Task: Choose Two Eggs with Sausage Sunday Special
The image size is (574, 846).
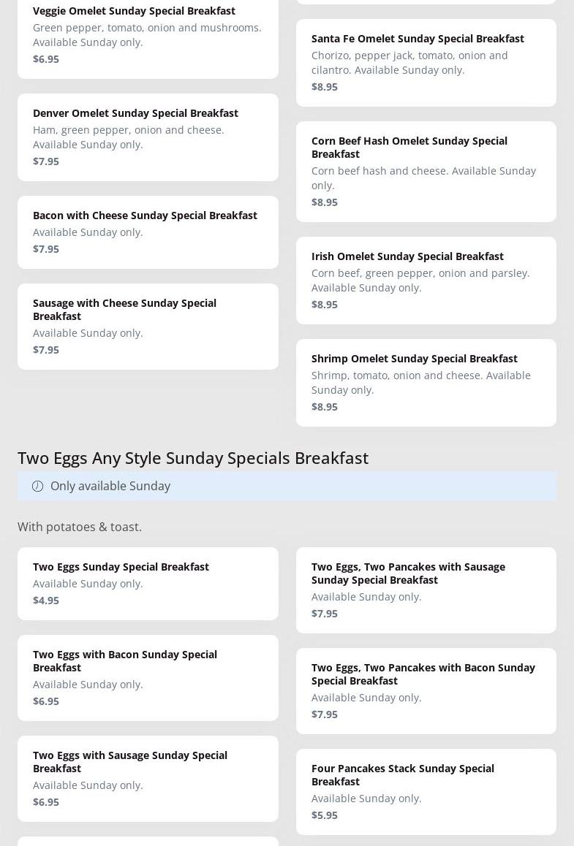Action: 129,761
